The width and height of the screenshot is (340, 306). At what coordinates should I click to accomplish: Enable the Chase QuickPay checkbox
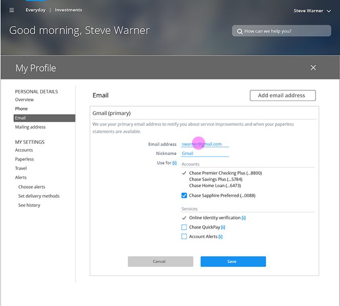pyautogui.click(x=184, y=227)
